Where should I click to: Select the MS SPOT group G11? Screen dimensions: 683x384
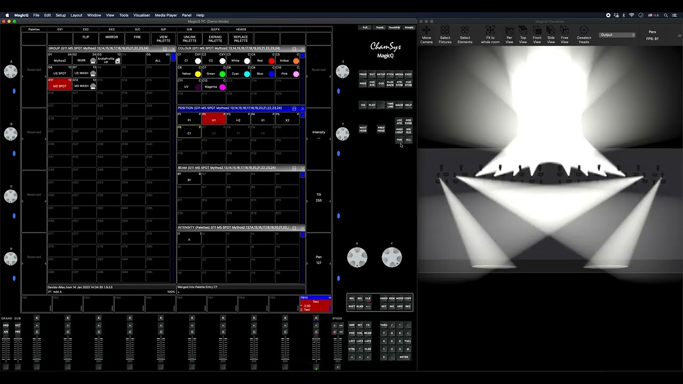tap(60, 84)
